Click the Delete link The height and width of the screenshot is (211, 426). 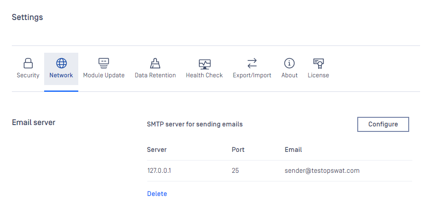157,194
